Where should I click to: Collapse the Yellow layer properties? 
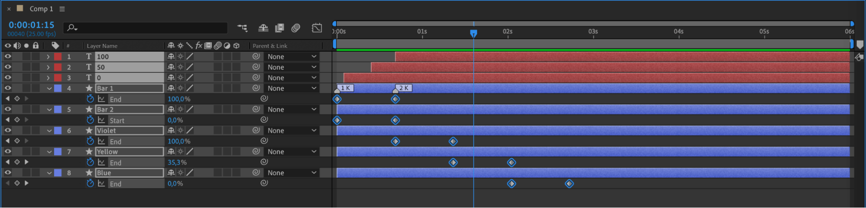(49, 152)
